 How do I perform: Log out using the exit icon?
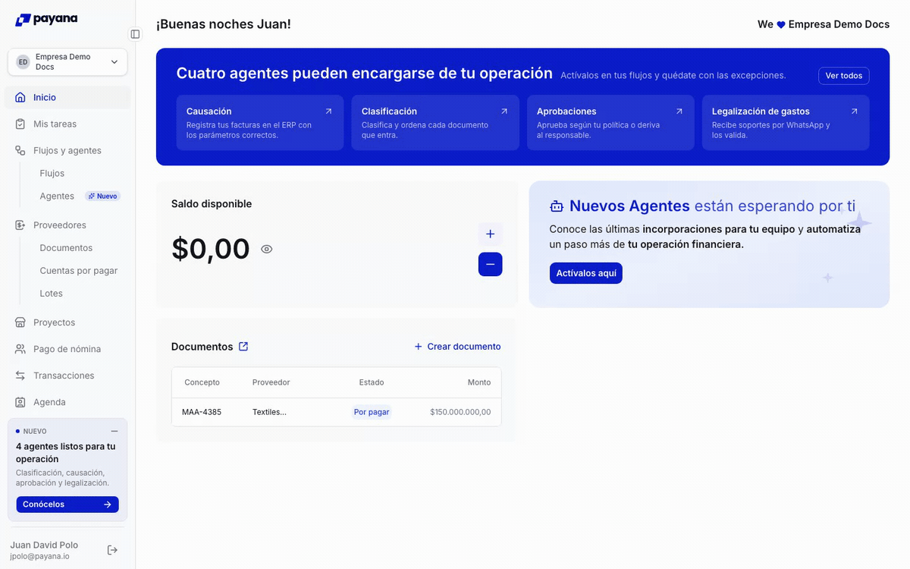point(112,550)
